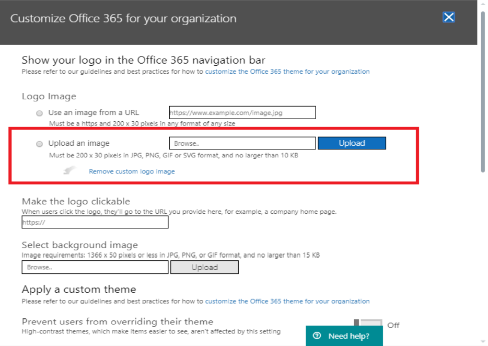Click the clickable logo https:// URL field

(95, 222)
